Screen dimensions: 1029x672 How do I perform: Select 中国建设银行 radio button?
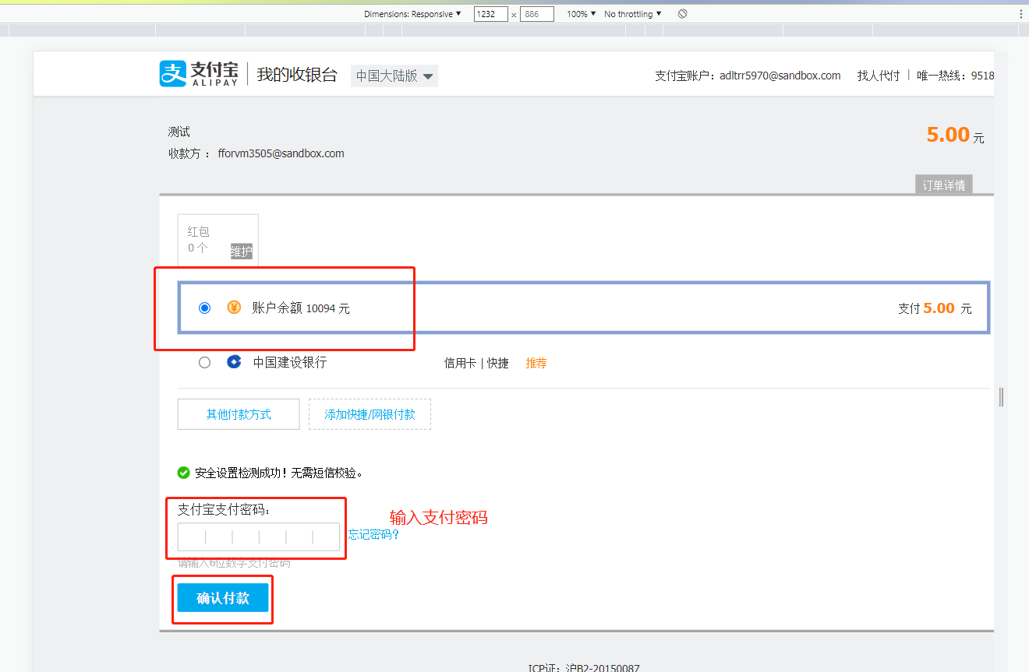click(204, 362)
